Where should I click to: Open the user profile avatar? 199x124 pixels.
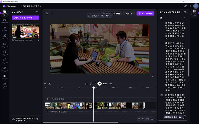[196, 6]
